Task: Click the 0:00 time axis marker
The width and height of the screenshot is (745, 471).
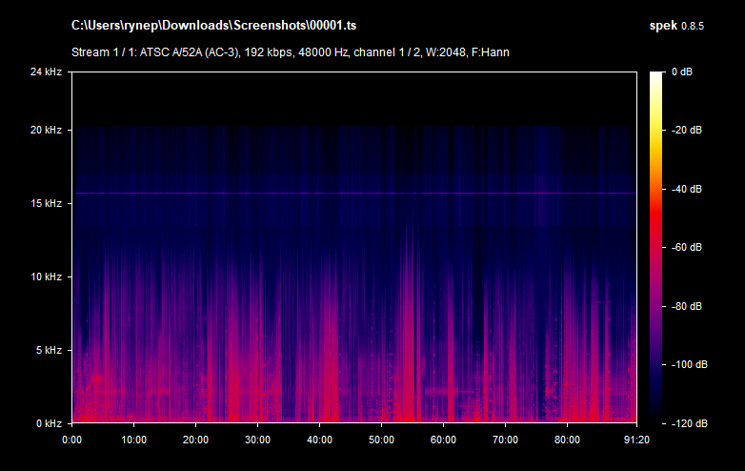Action: point(72,440)
